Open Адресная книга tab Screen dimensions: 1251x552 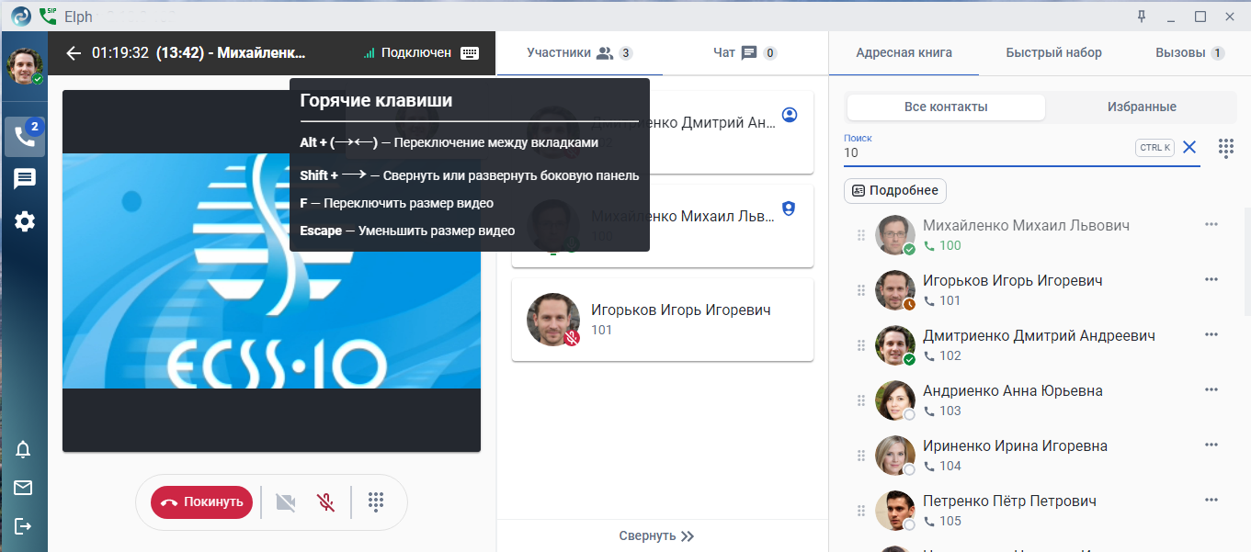click(904, 53)
